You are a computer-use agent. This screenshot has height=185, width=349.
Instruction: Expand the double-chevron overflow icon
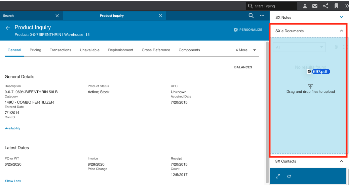[x=347, y=6]
